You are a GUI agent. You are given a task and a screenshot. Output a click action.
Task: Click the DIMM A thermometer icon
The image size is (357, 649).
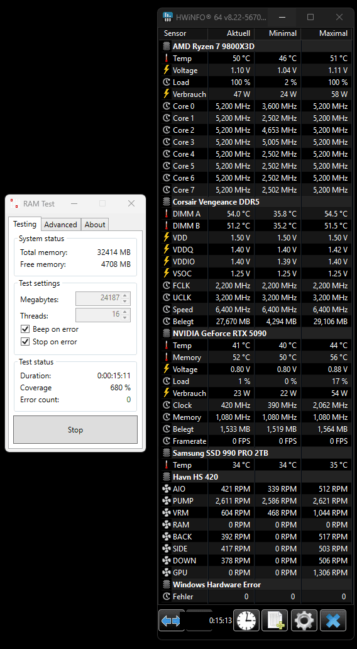tap(167, 213)
